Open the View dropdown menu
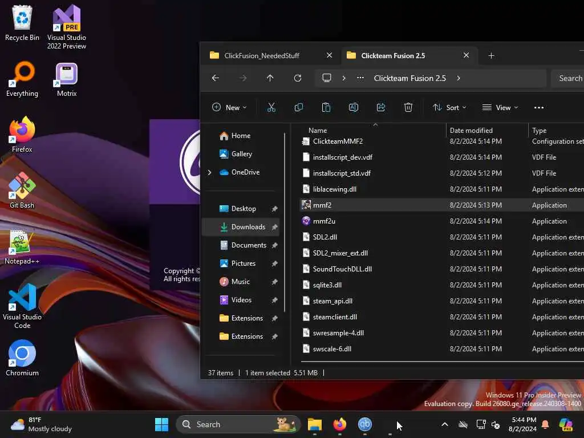This screenshot has width=584, height=438. click(x=500, y=108)
